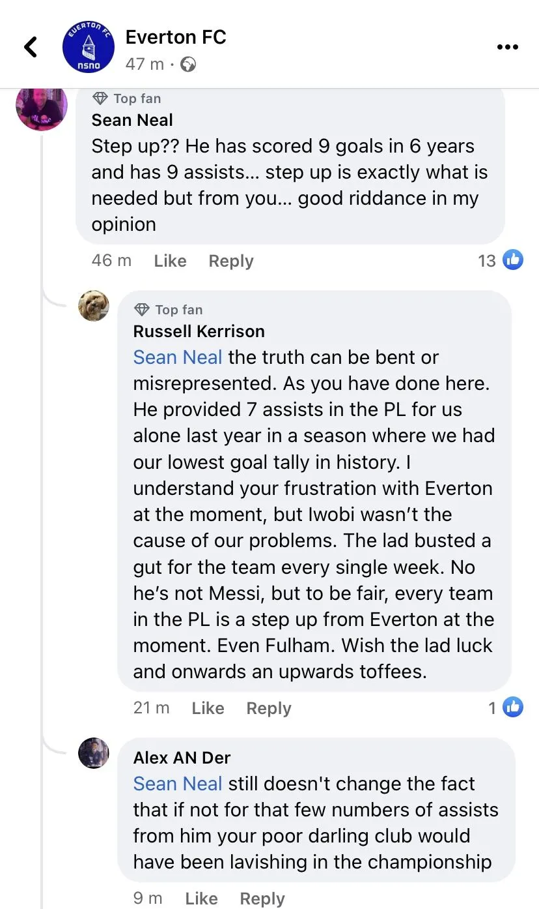539x909 pixels.
Task: Tap the Everton FC crest logo
Action: tap(88, 48)
